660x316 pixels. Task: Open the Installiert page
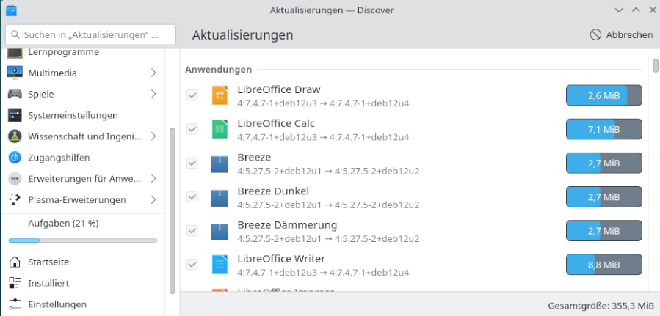click(48, 283)
